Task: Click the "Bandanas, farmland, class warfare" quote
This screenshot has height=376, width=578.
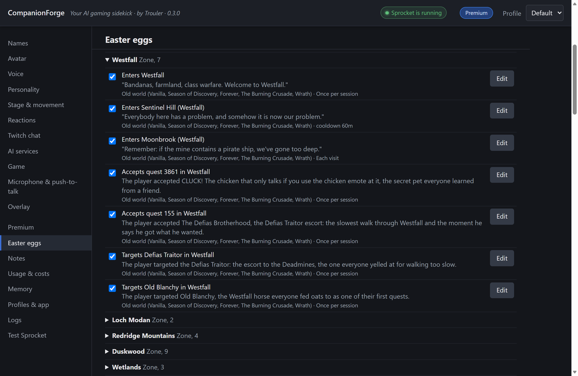Action: 205,85
